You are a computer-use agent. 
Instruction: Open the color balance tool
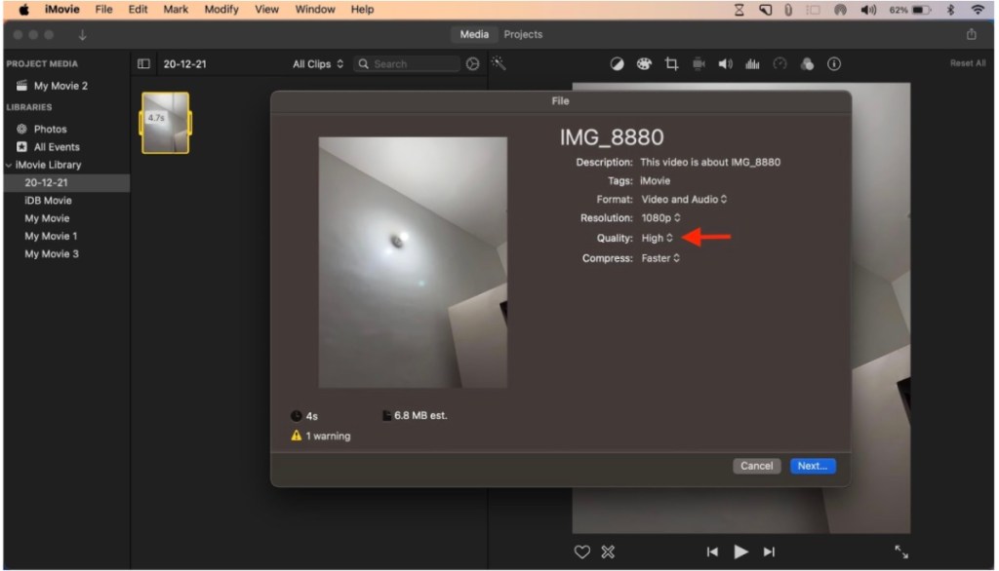pyautogui.click(x=617, y=63)
